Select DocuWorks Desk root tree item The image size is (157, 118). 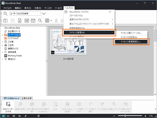click(12, 28)
